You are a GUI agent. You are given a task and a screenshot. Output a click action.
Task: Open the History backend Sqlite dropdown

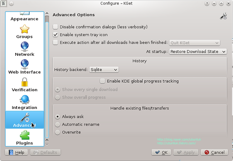click(104, 70)
